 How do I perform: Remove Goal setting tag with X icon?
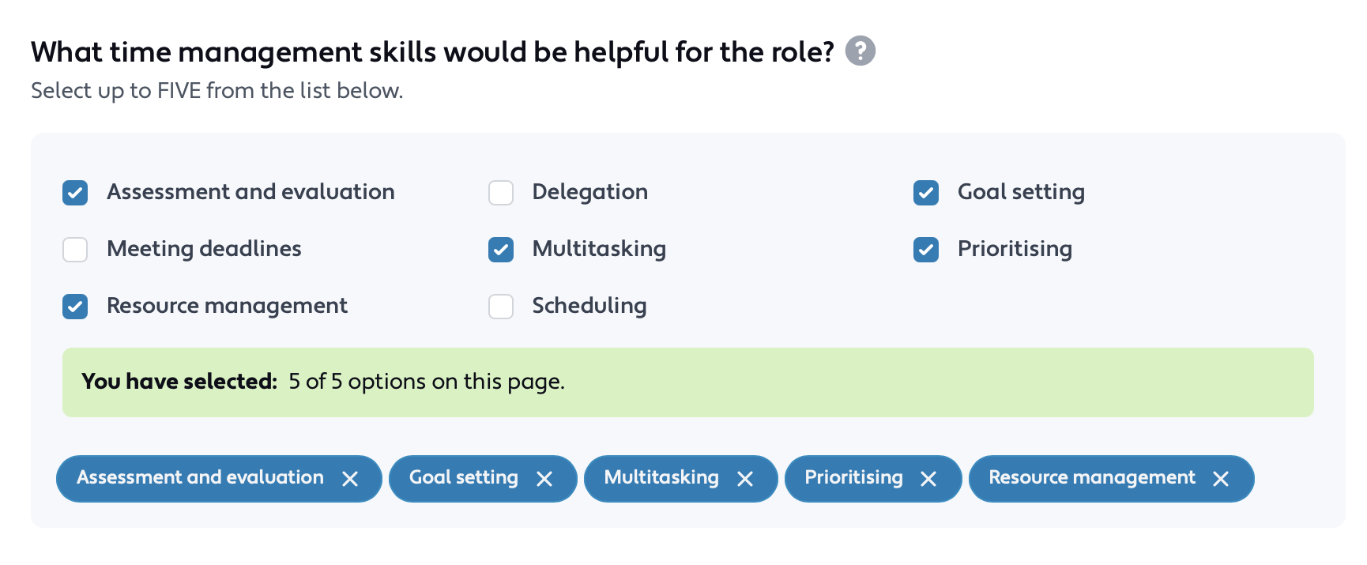[544, 479]
